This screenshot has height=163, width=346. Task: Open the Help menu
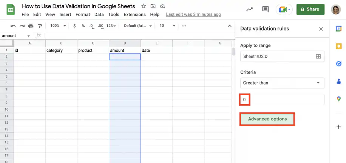click(x=155, y=15)
